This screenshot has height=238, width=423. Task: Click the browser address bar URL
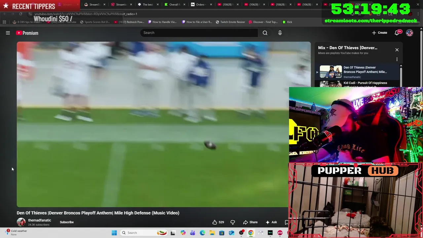pyautogui.click(x=86, y=14)
